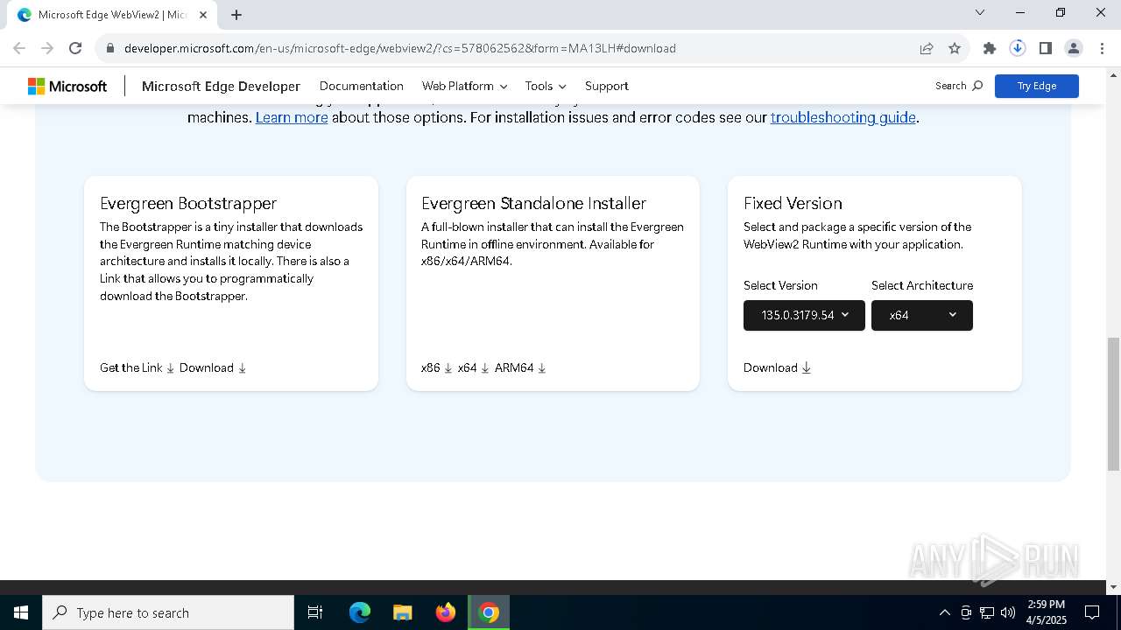Open the volume speaker tray icon
Viewport: 1121px width, 630px height.
[x=1007, y=612]
